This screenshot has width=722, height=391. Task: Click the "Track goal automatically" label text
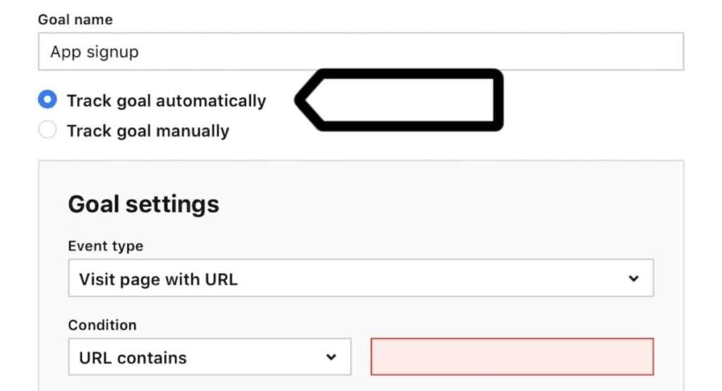166,101
